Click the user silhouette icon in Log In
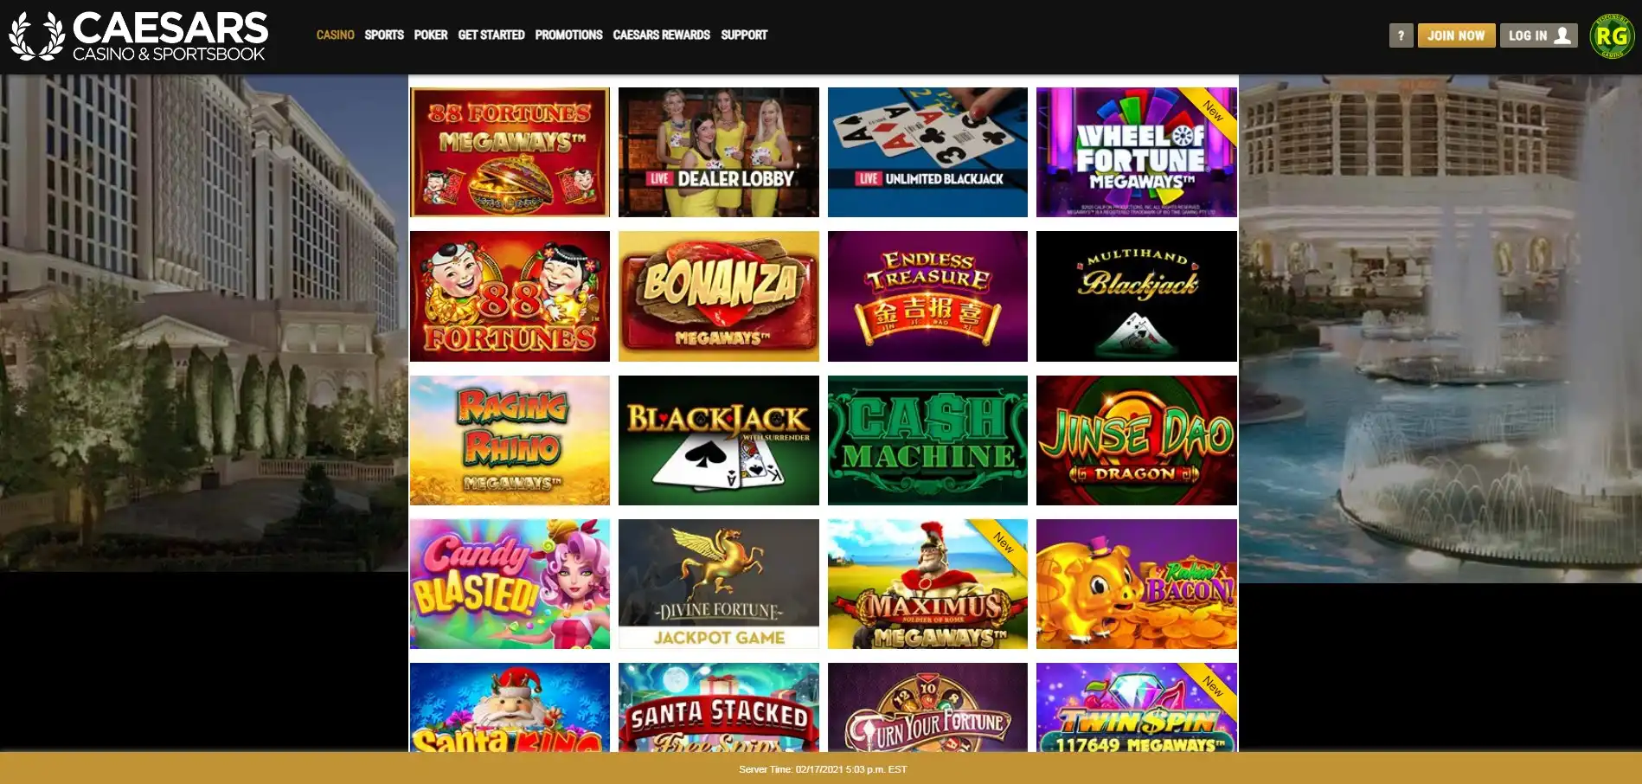Image resolution: width=1642 pixels, height=784 pixels. 1562,35
